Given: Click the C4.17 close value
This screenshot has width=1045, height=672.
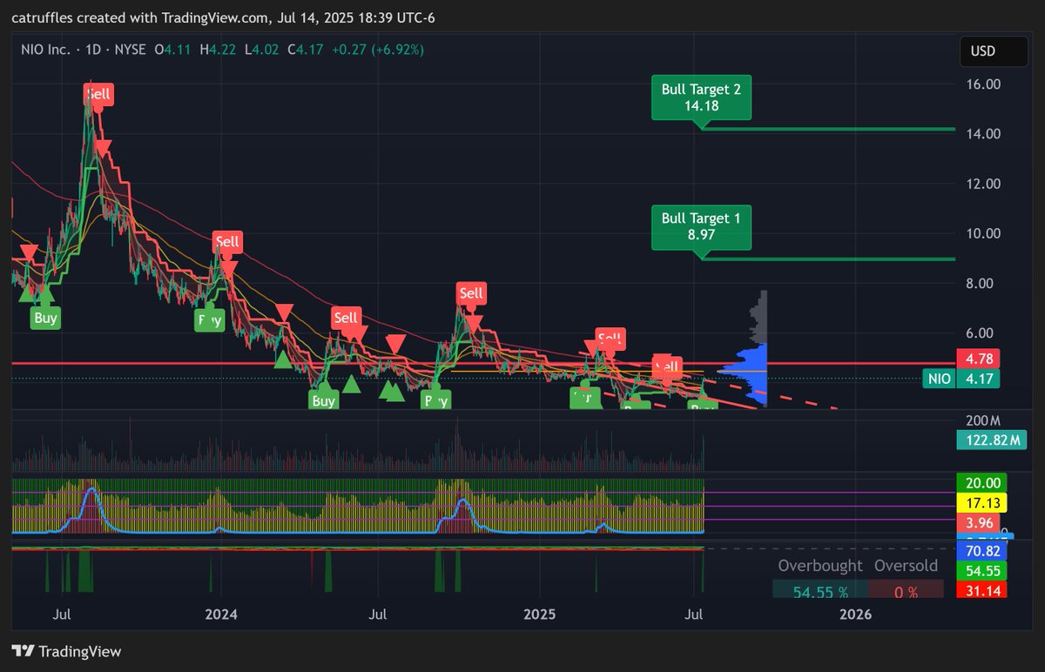Looking at the screenshot, I should point(304,50).
